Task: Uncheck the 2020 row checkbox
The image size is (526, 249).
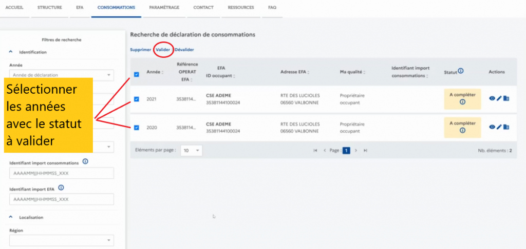Action: tap(136, 128)
